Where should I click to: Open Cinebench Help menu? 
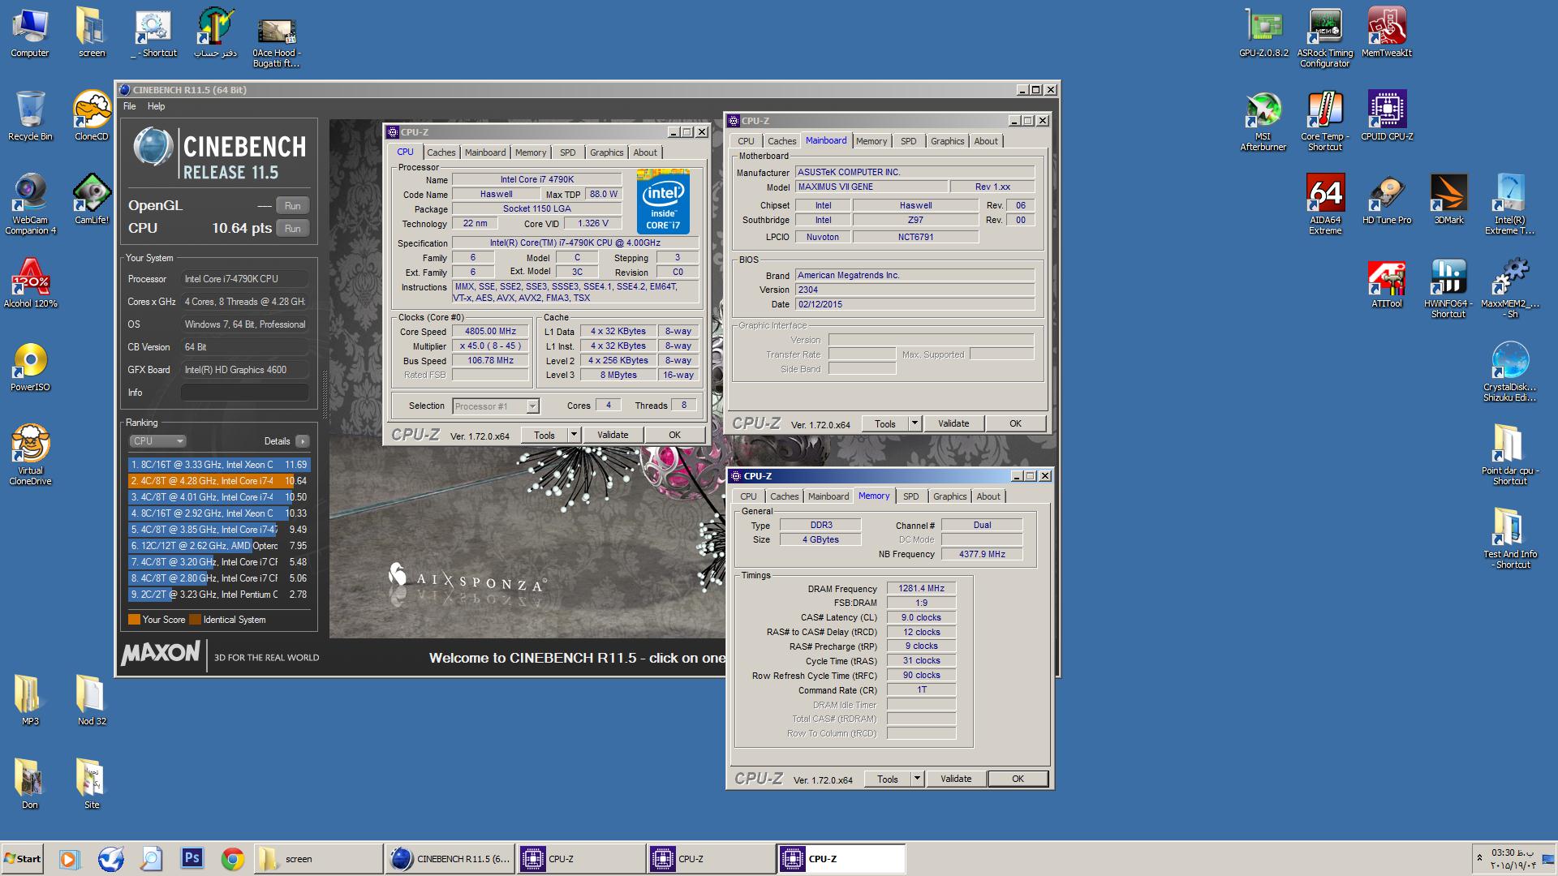(x=156, y=106)
